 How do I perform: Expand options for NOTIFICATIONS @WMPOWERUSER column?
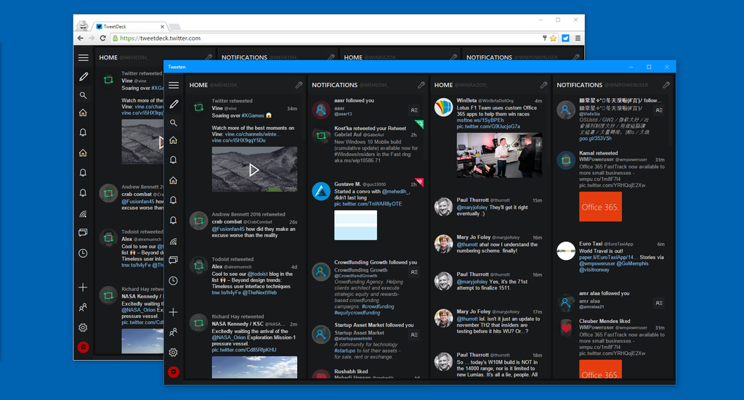click(666, 85)
